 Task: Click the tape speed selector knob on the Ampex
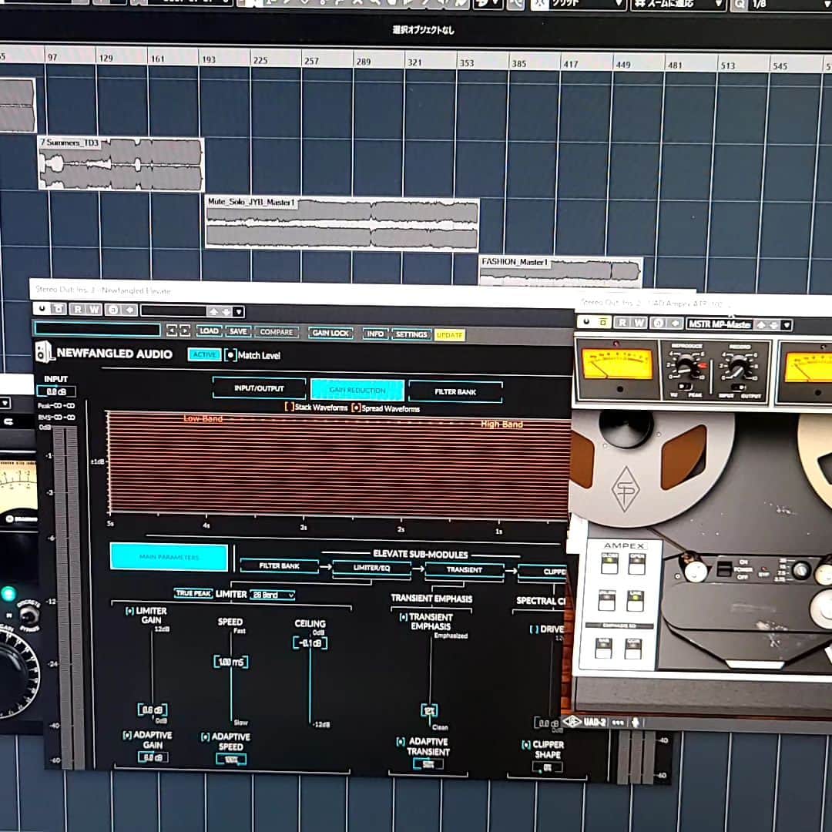coord(800,570)
